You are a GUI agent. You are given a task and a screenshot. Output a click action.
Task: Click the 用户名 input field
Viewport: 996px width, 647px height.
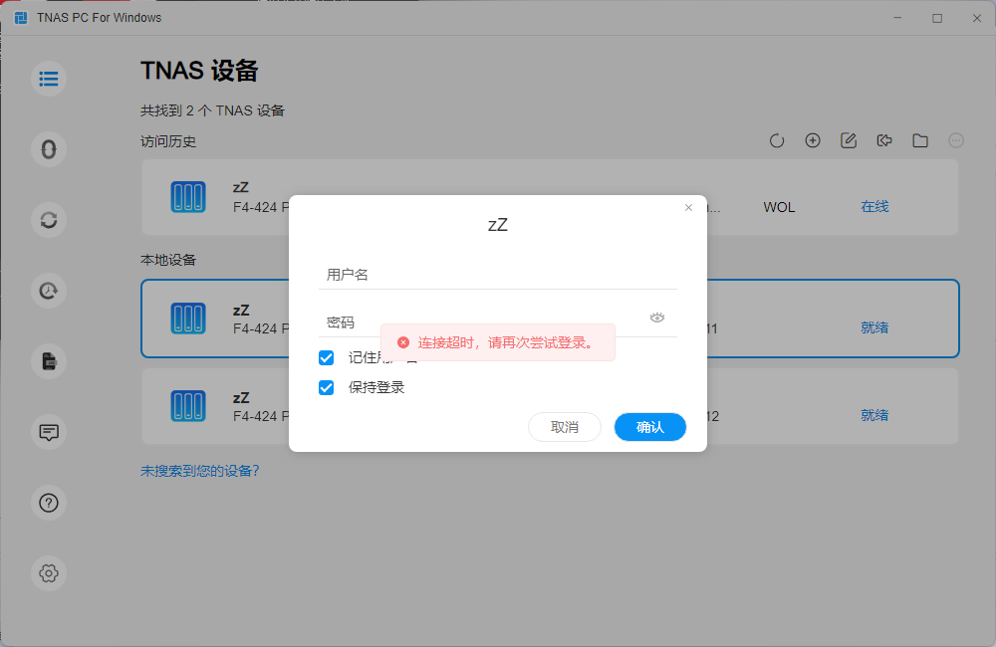498,275
